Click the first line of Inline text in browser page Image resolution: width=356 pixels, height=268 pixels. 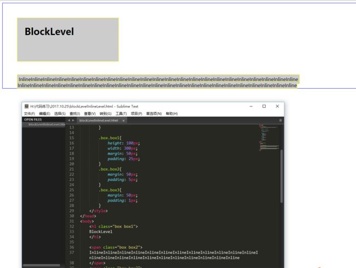pyautogui.click(x=158, y=79)
